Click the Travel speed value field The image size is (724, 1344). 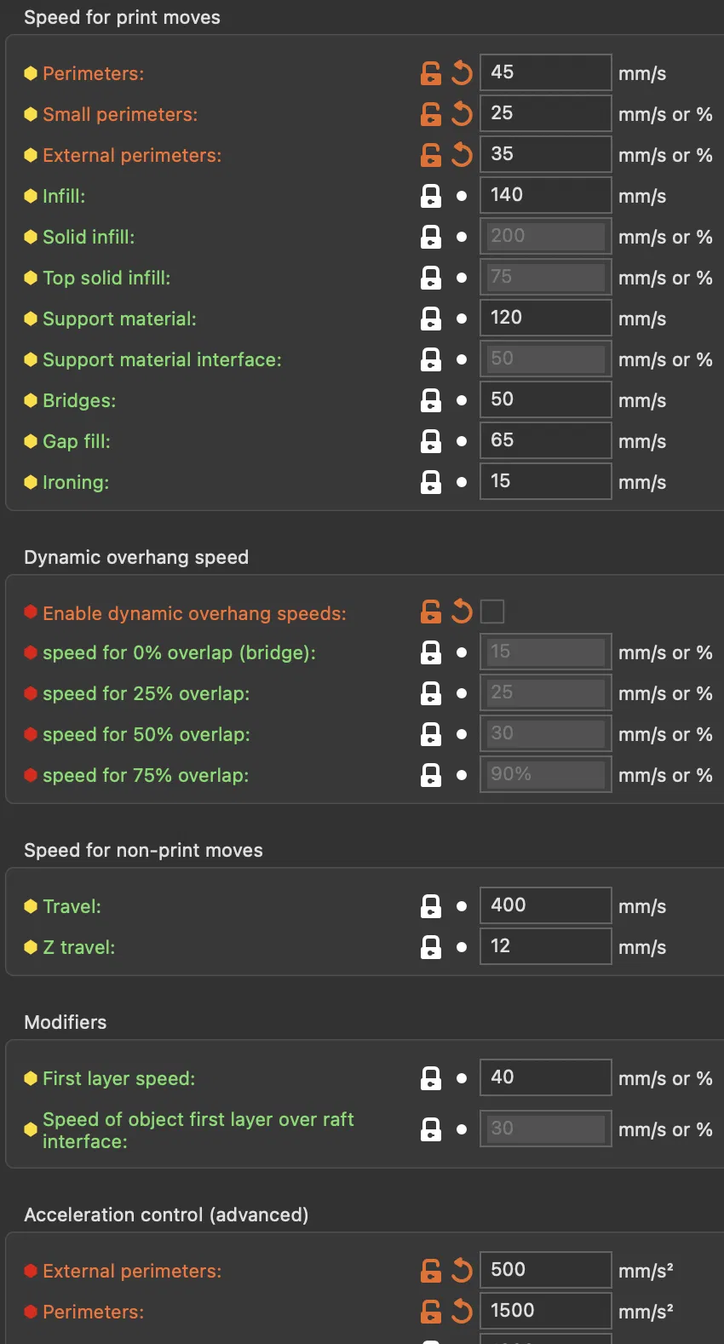click(x=545, y=905)
